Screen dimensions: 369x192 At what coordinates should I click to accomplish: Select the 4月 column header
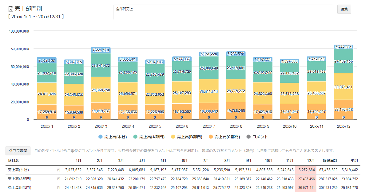142,161
